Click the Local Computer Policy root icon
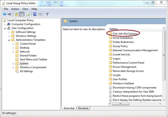The width and height of the screenshot is (168, 117). pos(5,20)
